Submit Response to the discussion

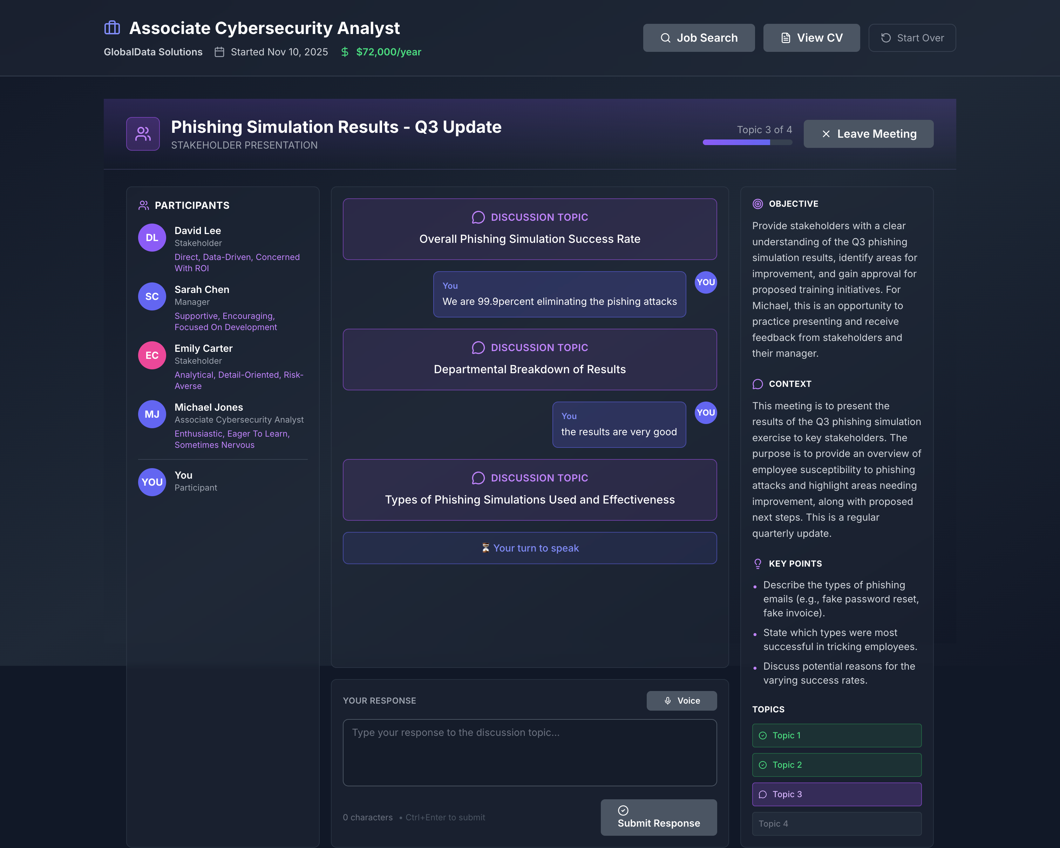658,817
